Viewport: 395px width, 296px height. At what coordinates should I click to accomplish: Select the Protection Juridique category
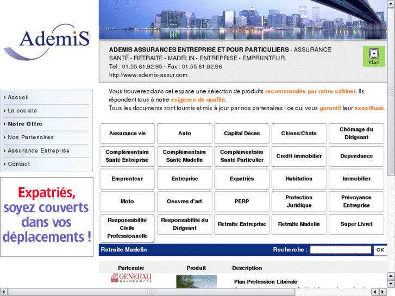[x=299, y=201]
